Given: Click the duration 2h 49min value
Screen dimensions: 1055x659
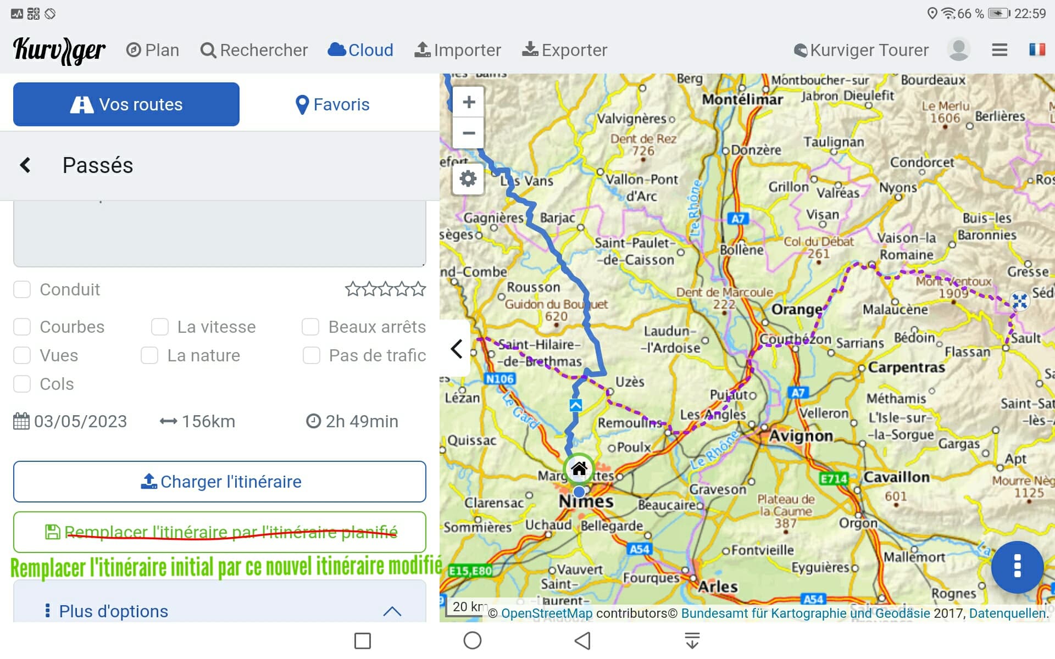Looking at the screenshot, I should pos(362,421).
